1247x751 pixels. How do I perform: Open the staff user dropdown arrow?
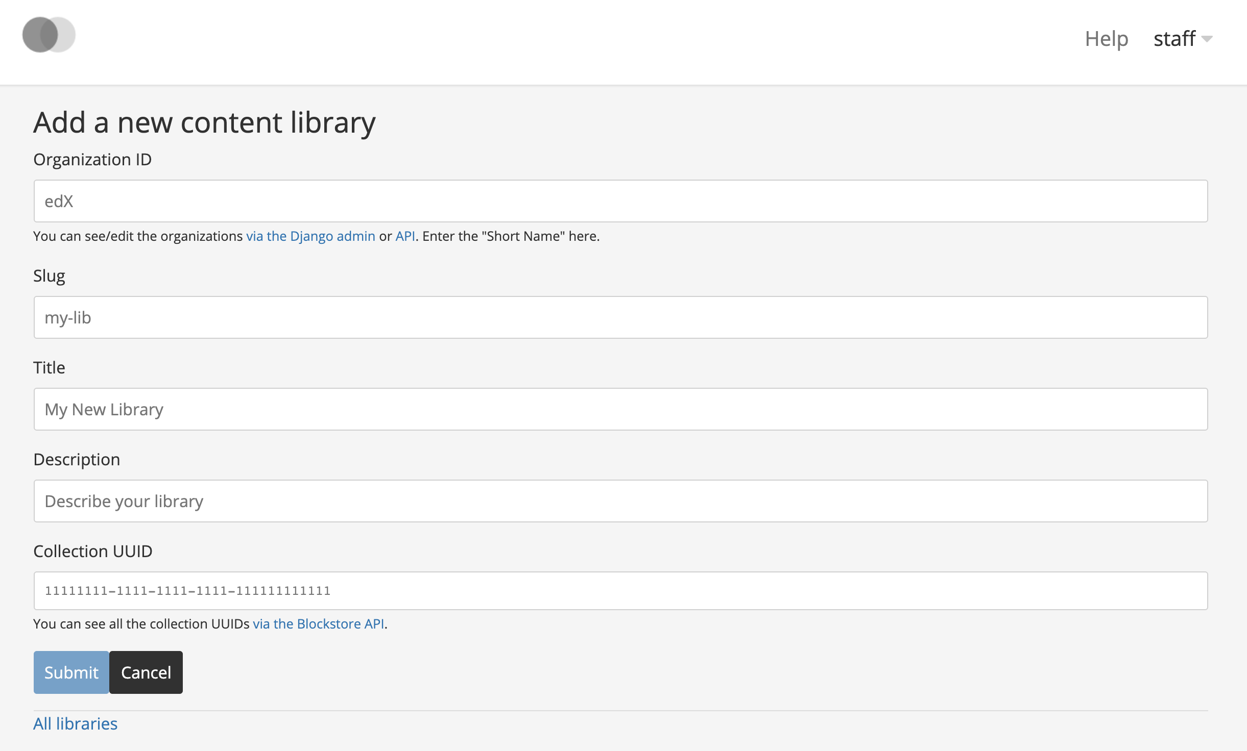coord(1207,39)
